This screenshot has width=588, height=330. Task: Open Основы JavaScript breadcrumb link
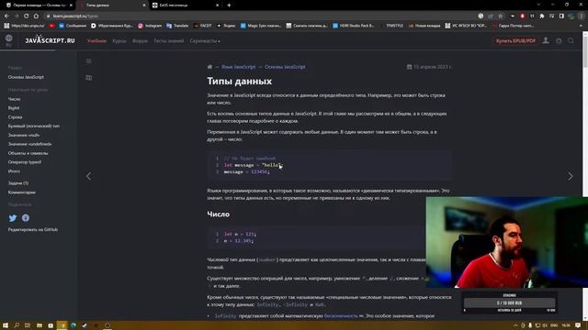coord(285,67)
